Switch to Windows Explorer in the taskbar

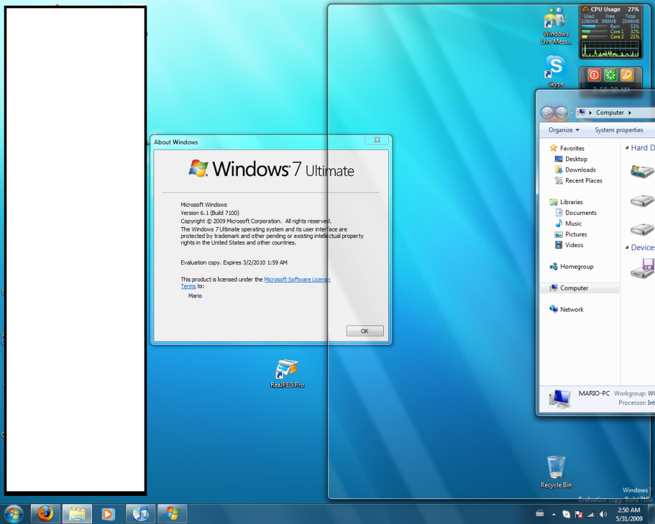pos(77,514)
